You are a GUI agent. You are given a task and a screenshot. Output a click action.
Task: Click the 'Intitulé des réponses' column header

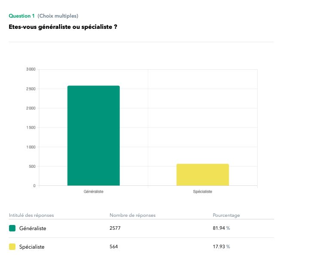31,215
